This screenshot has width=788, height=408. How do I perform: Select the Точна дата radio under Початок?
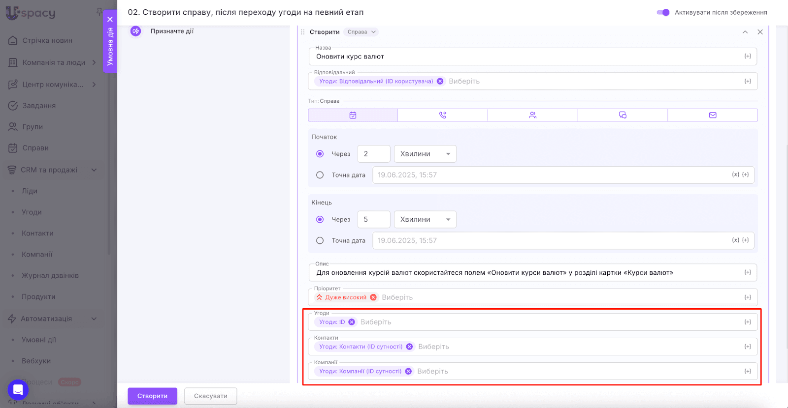click(320, 175)
